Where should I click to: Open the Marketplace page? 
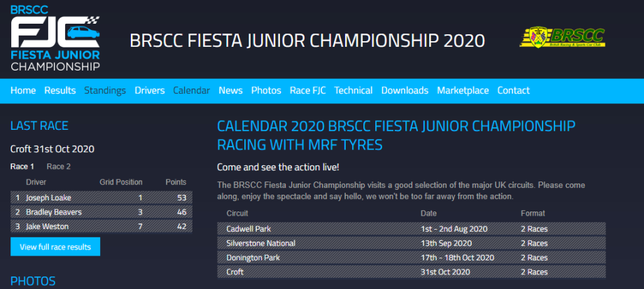coord(463,91)
